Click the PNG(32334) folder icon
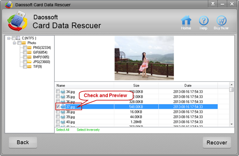Viewport: 239px width, 156px height. [x=29, y=48]
